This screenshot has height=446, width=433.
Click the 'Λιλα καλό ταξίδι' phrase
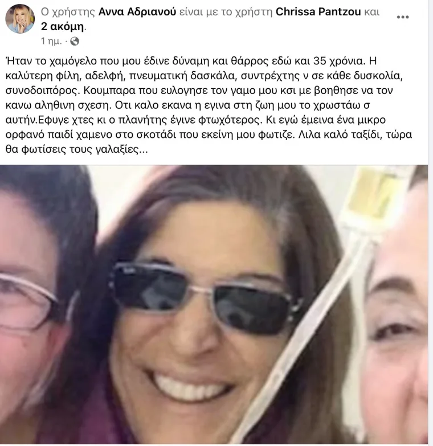(340, 134)
